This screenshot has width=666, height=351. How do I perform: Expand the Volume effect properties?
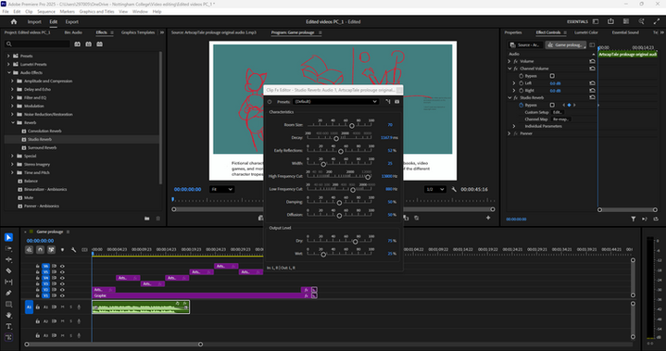pos(509,61)
